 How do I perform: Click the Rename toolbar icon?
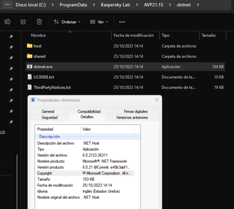click(x=7, y=22)
